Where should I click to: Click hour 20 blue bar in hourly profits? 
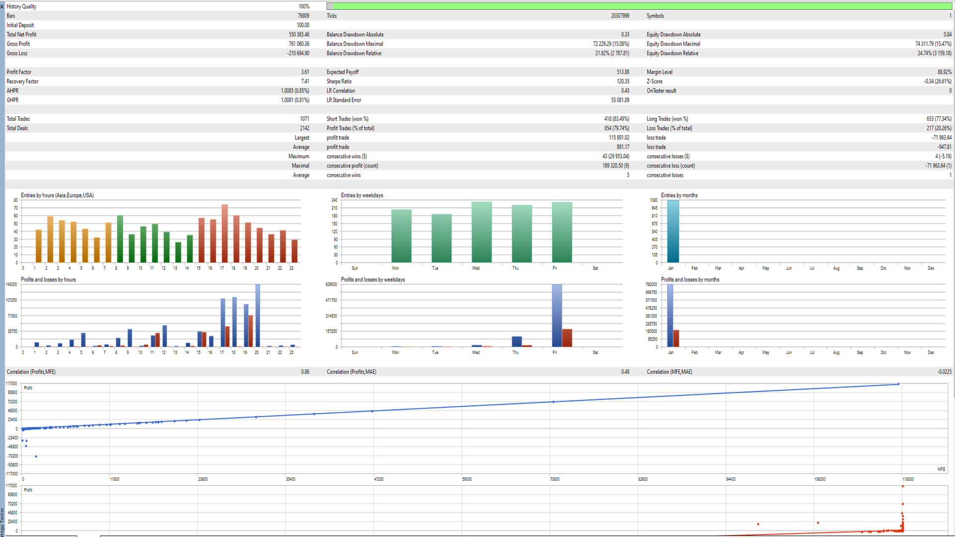258,316
